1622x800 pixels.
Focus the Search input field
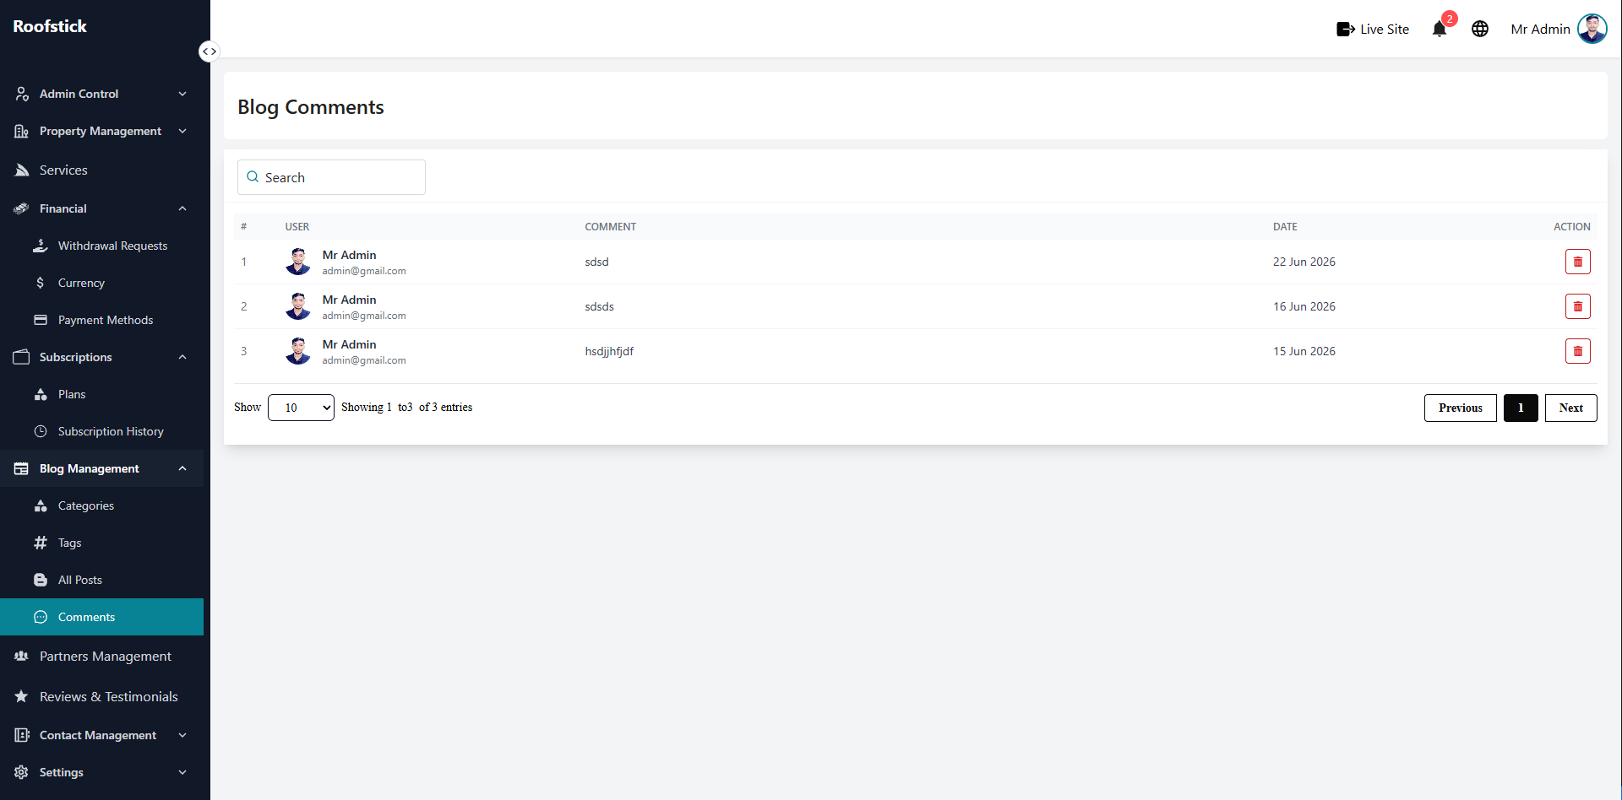pyautogui.click(x=331, y=177)
